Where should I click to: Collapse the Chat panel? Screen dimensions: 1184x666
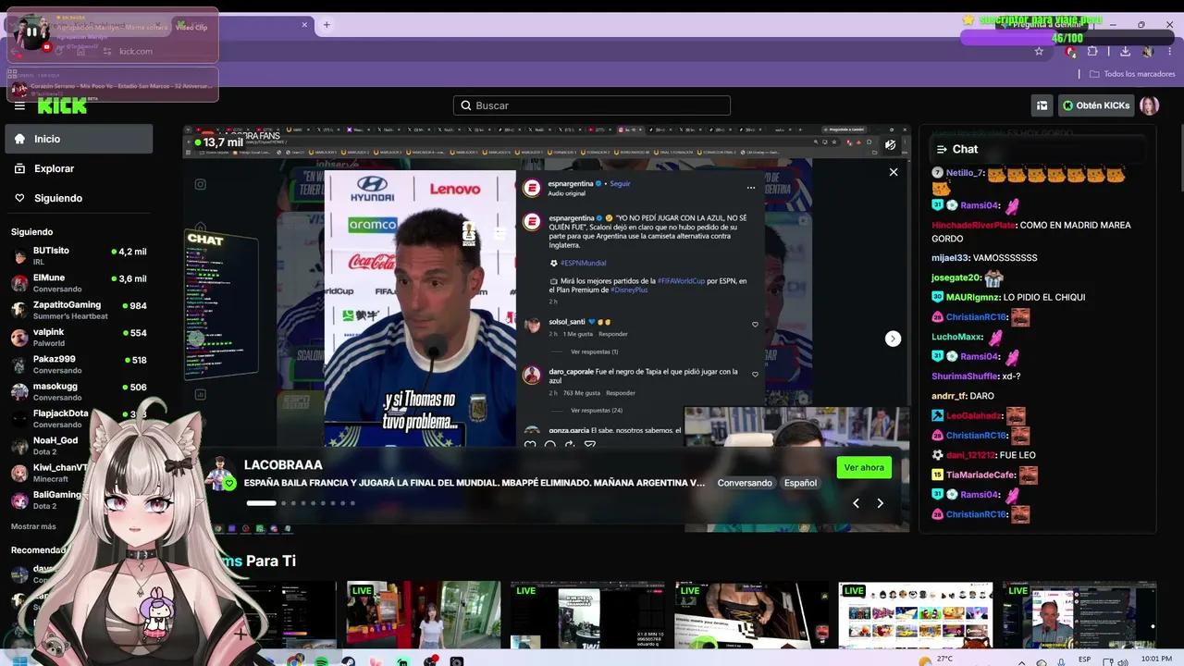pyautogui.click(x=942, y=149)
